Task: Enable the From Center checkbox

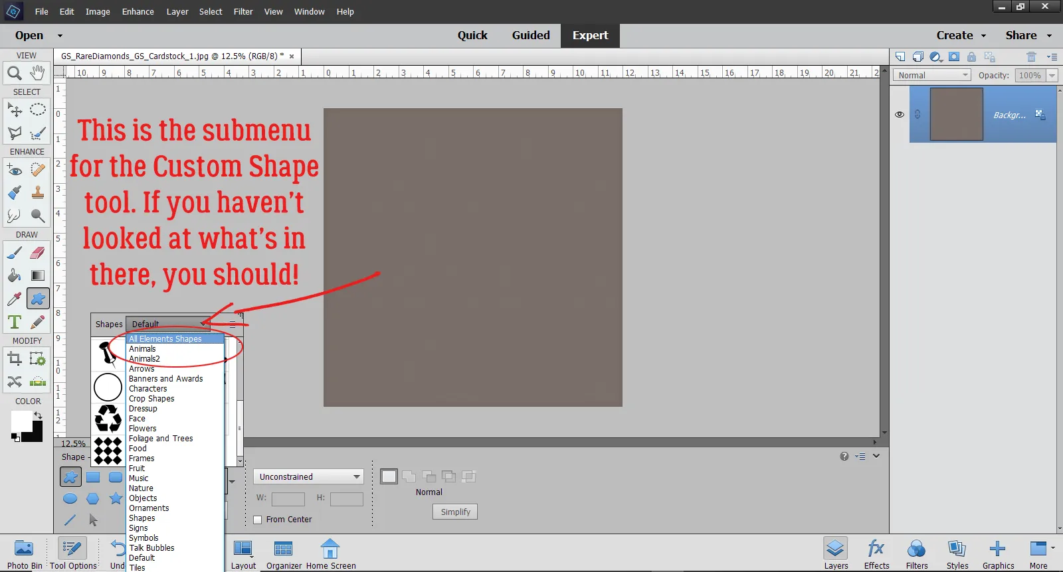Action: 258,520
